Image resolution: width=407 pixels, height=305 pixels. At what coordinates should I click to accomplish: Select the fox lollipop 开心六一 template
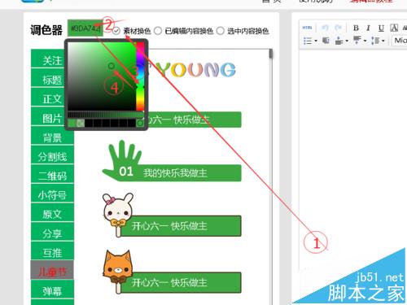coord(172,272)
